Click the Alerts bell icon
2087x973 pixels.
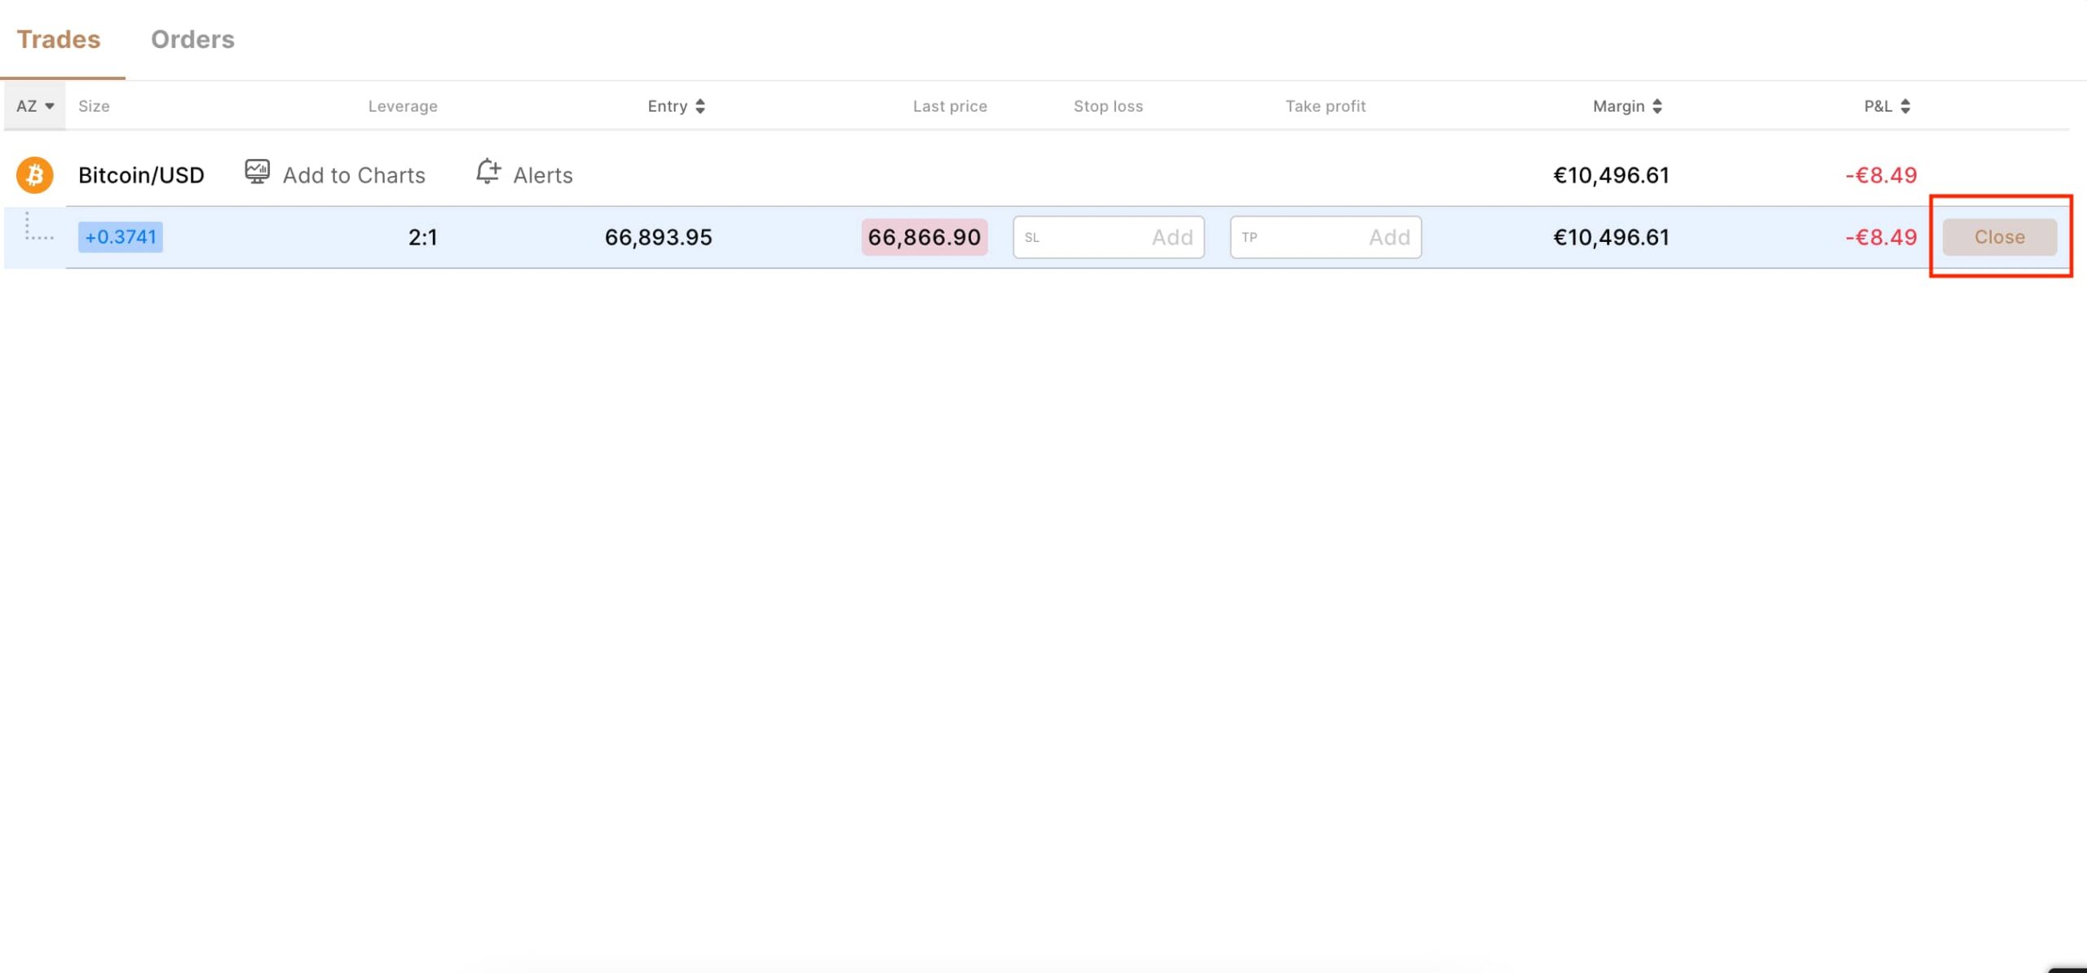click(488, 172)
